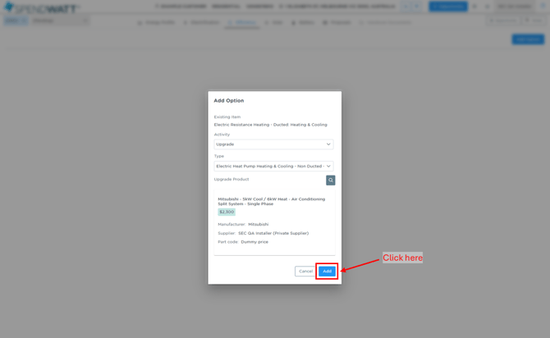Go to the Solar tab

[273, 22]
